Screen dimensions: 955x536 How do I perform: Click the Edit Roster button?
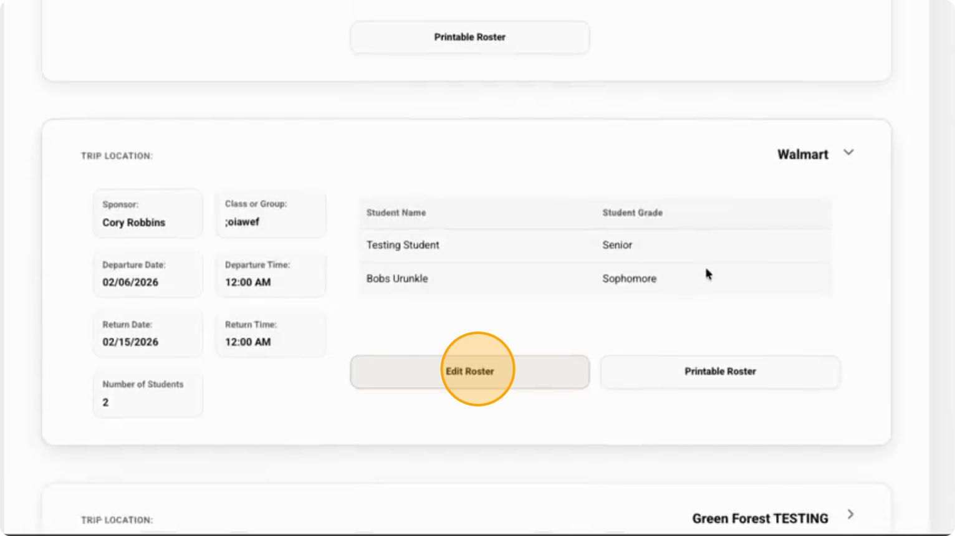[470, 371]
